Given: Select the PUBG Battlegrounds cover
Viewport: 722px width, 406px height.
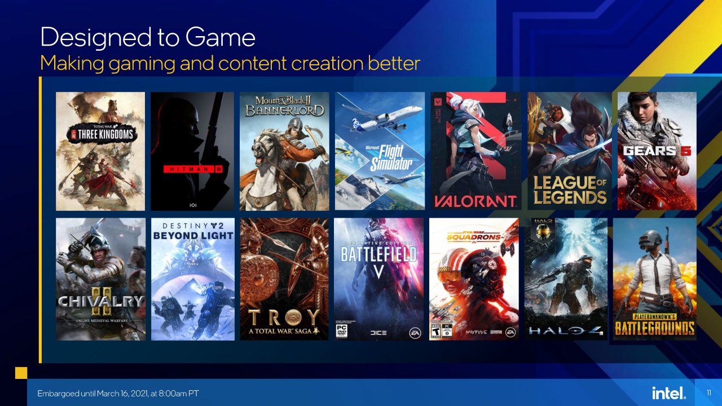Looking at the screenshot, I should (x=655, y=279).
